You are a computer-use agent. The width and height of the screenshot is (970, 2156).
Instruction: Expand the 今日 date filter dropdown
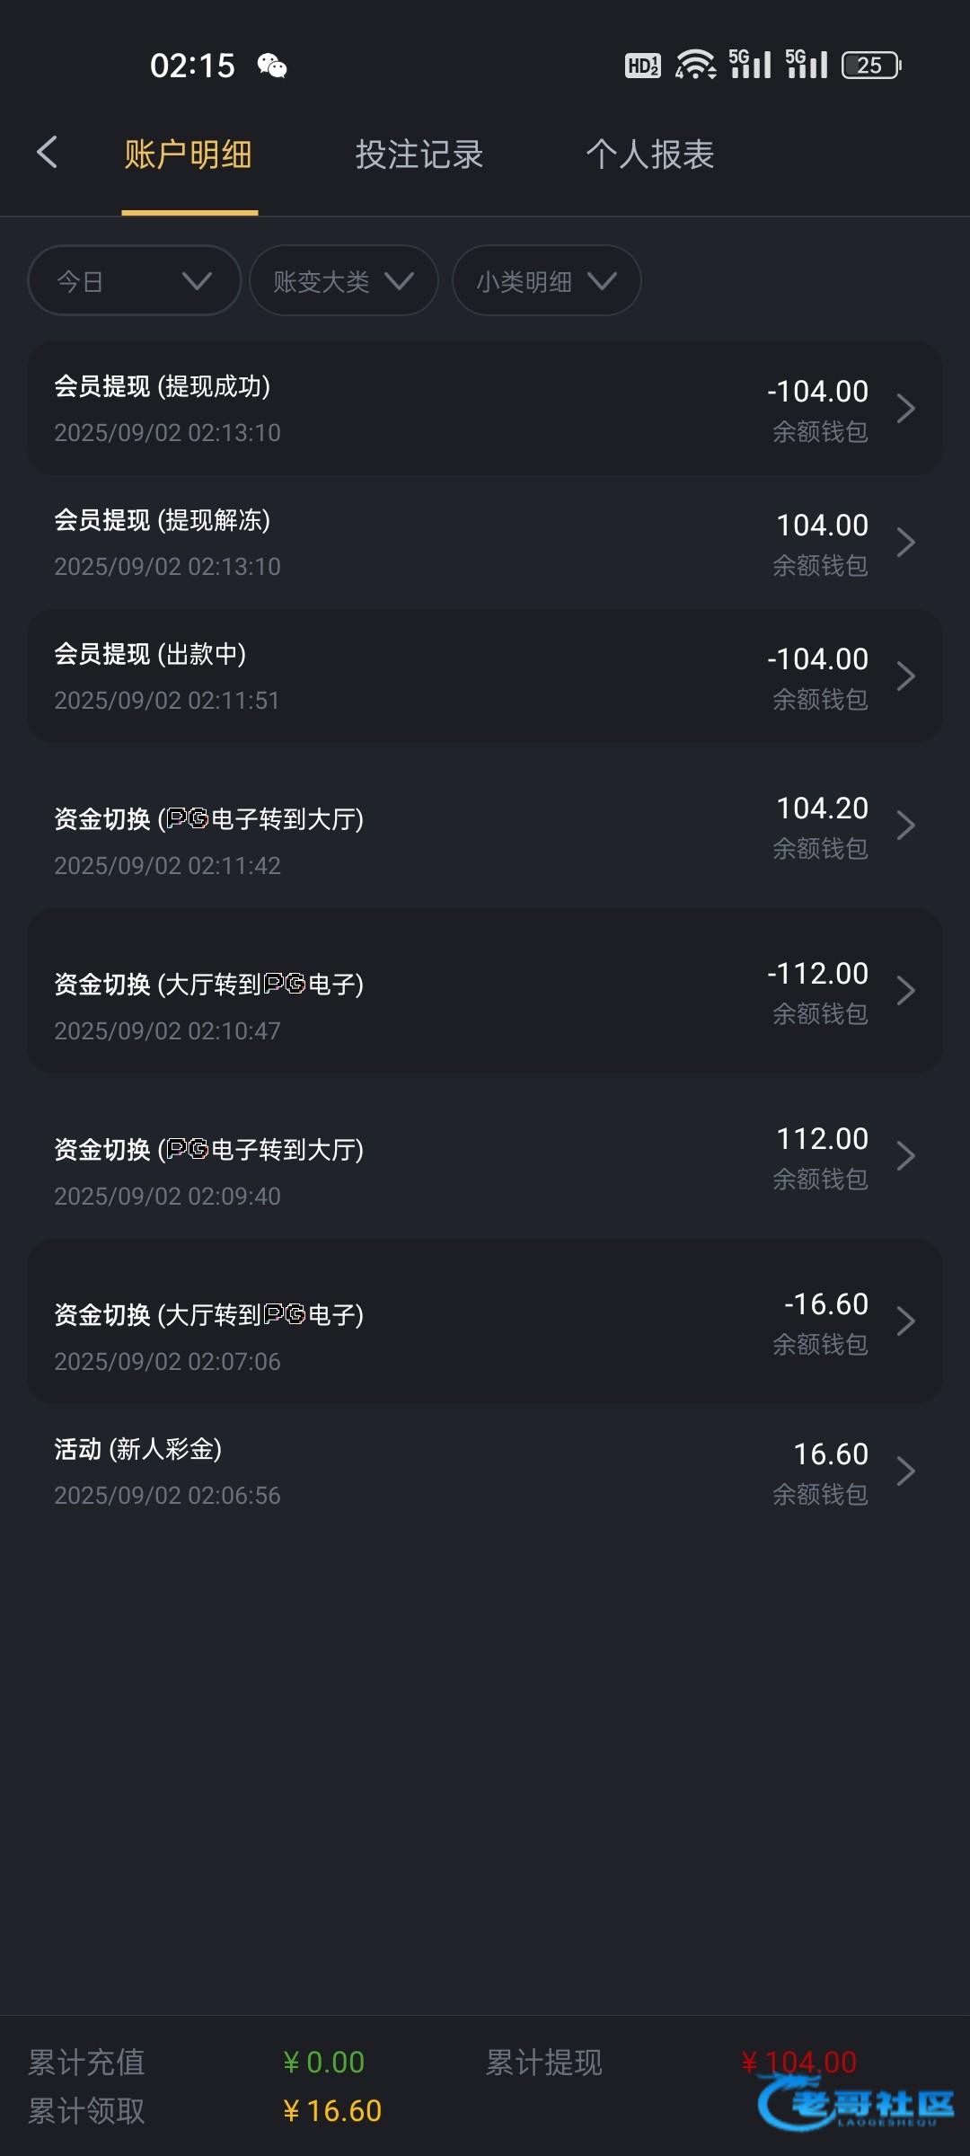[135, 281]
